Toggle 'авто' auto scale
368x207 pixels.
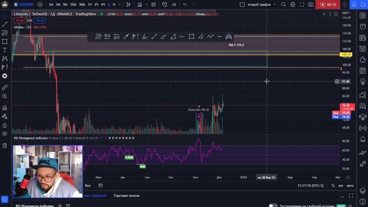(350, 186)
